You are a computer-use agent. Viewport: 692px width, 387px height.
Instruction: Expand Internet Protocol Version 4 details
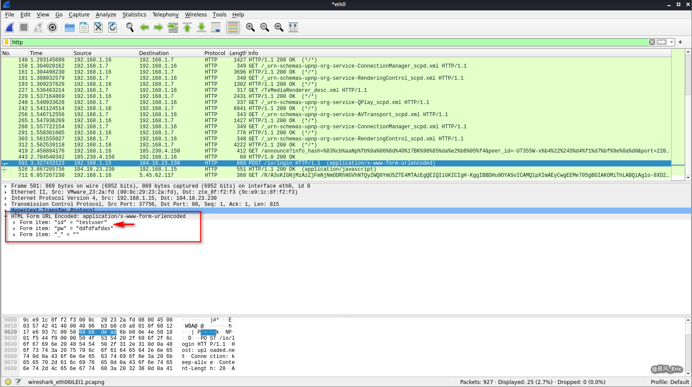click(x=6, y=198)
